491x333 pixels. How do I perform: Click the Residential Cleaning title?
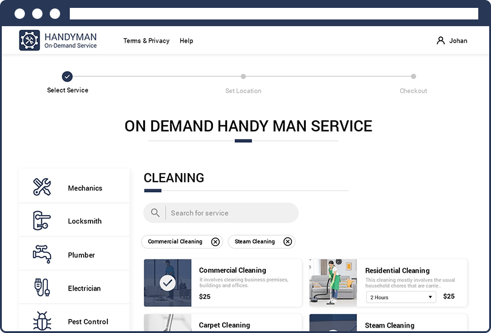397,270
